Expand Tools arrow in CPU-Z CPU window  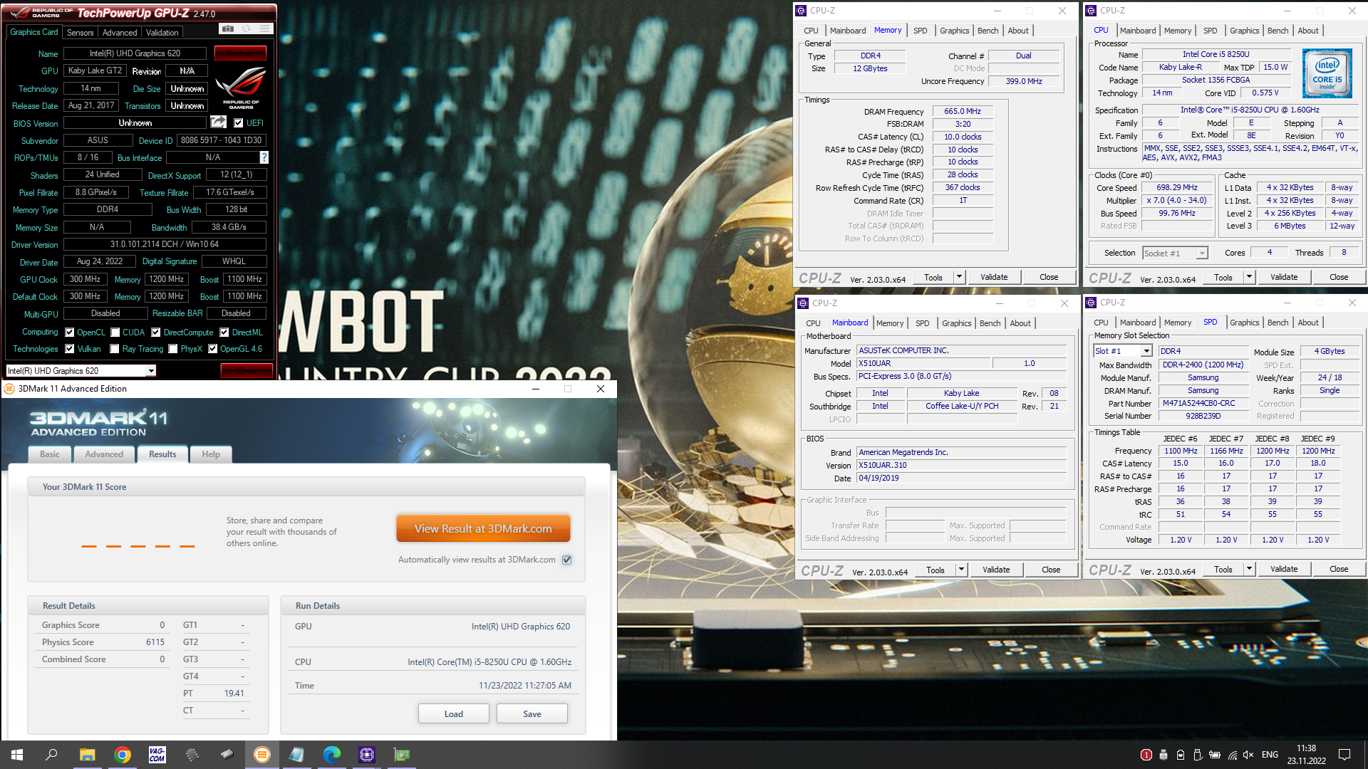coord(1249,277)
